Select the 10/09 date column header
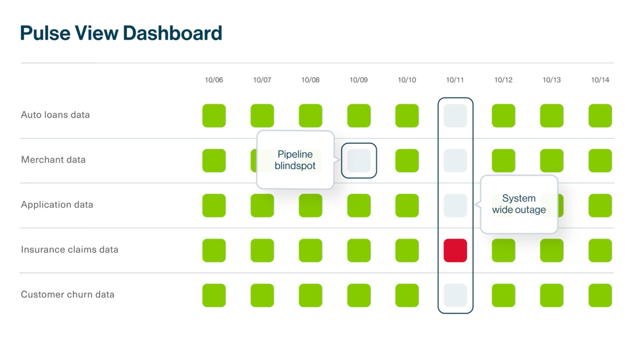638x340 pixels. [x=358, y=80]
